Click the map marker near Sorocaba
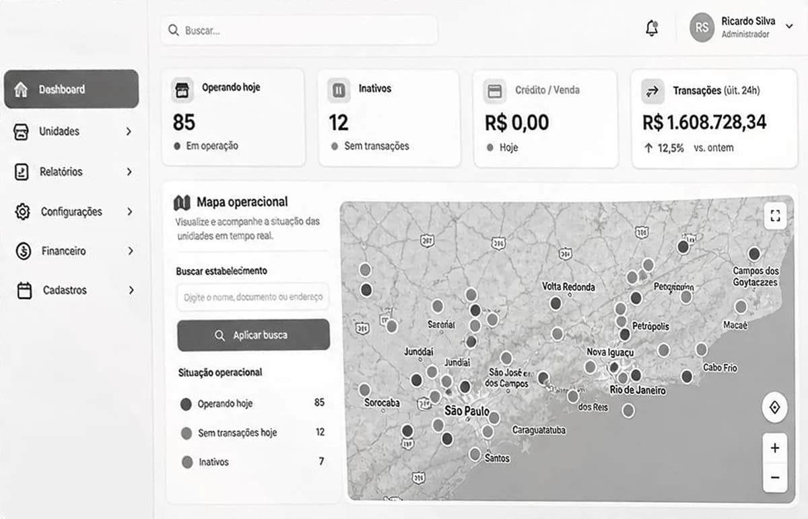The width and height of the screenshot is (808, 519). (x=364, y=389)
